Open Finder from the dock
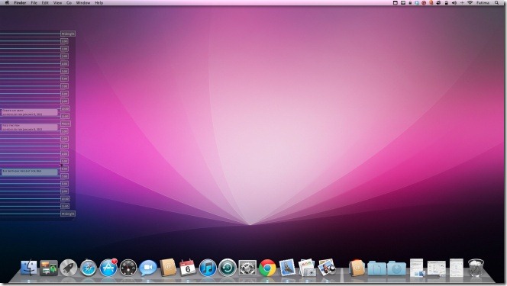507x286 pixels. click(29, 268)
